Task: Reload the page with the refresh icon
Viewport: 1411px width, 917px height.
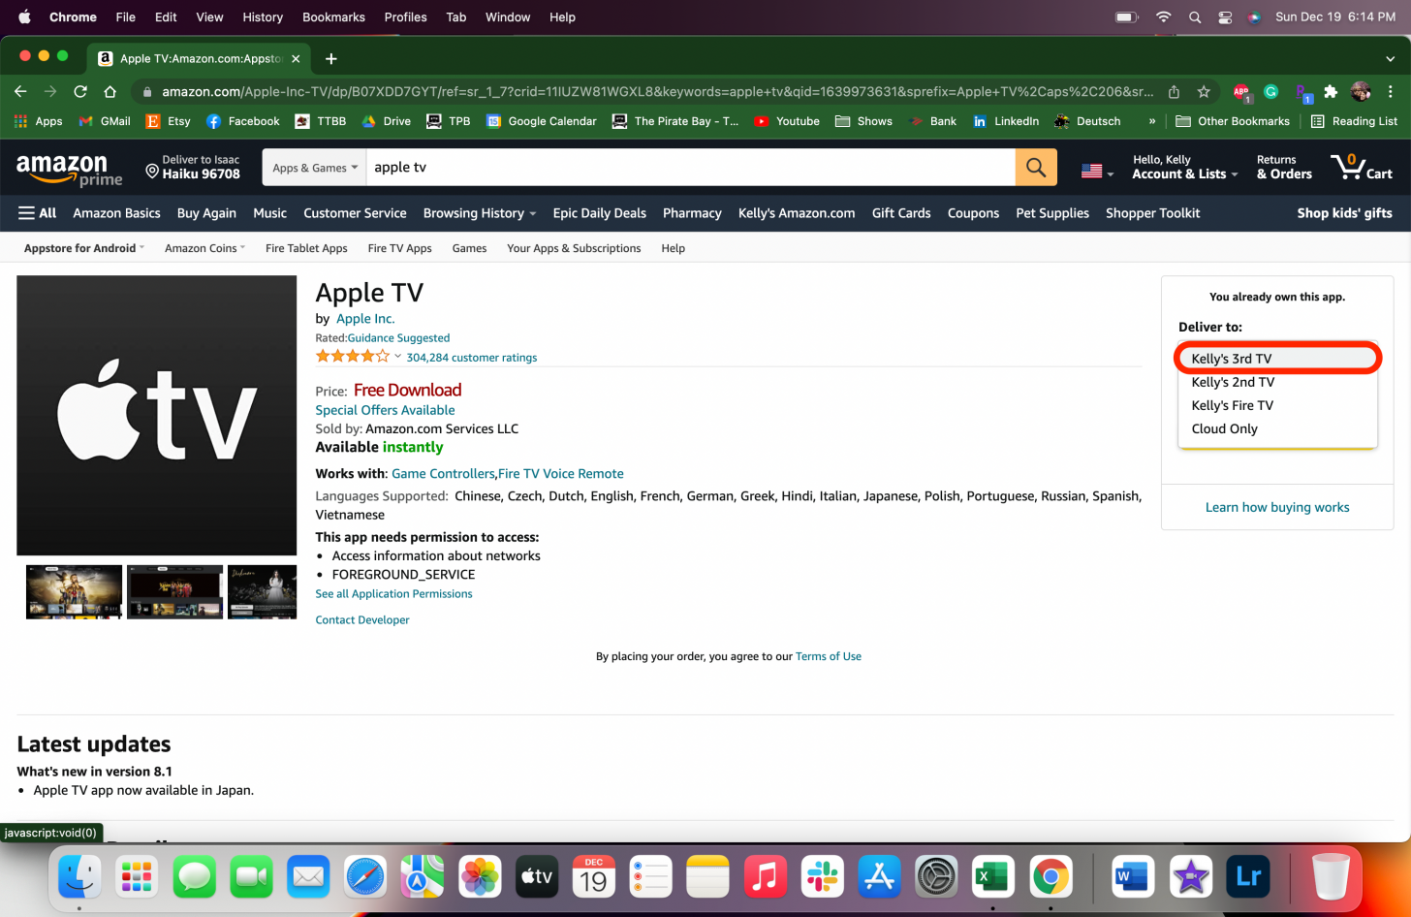Action: coord(80,91)
